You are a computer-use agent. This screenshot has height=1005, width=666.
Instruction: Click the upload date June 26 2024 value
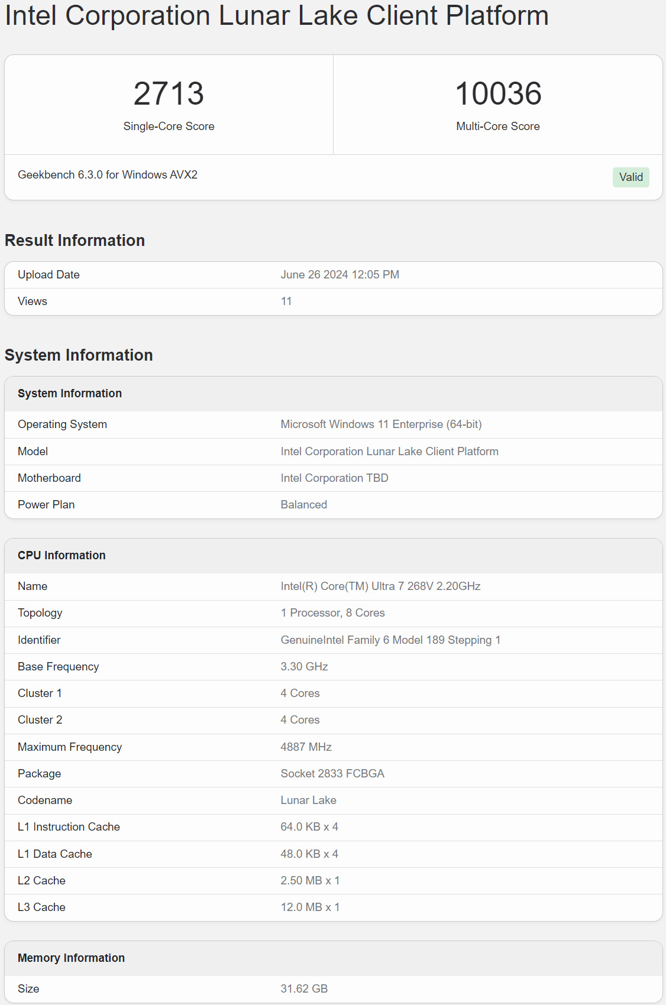[340, 274]
